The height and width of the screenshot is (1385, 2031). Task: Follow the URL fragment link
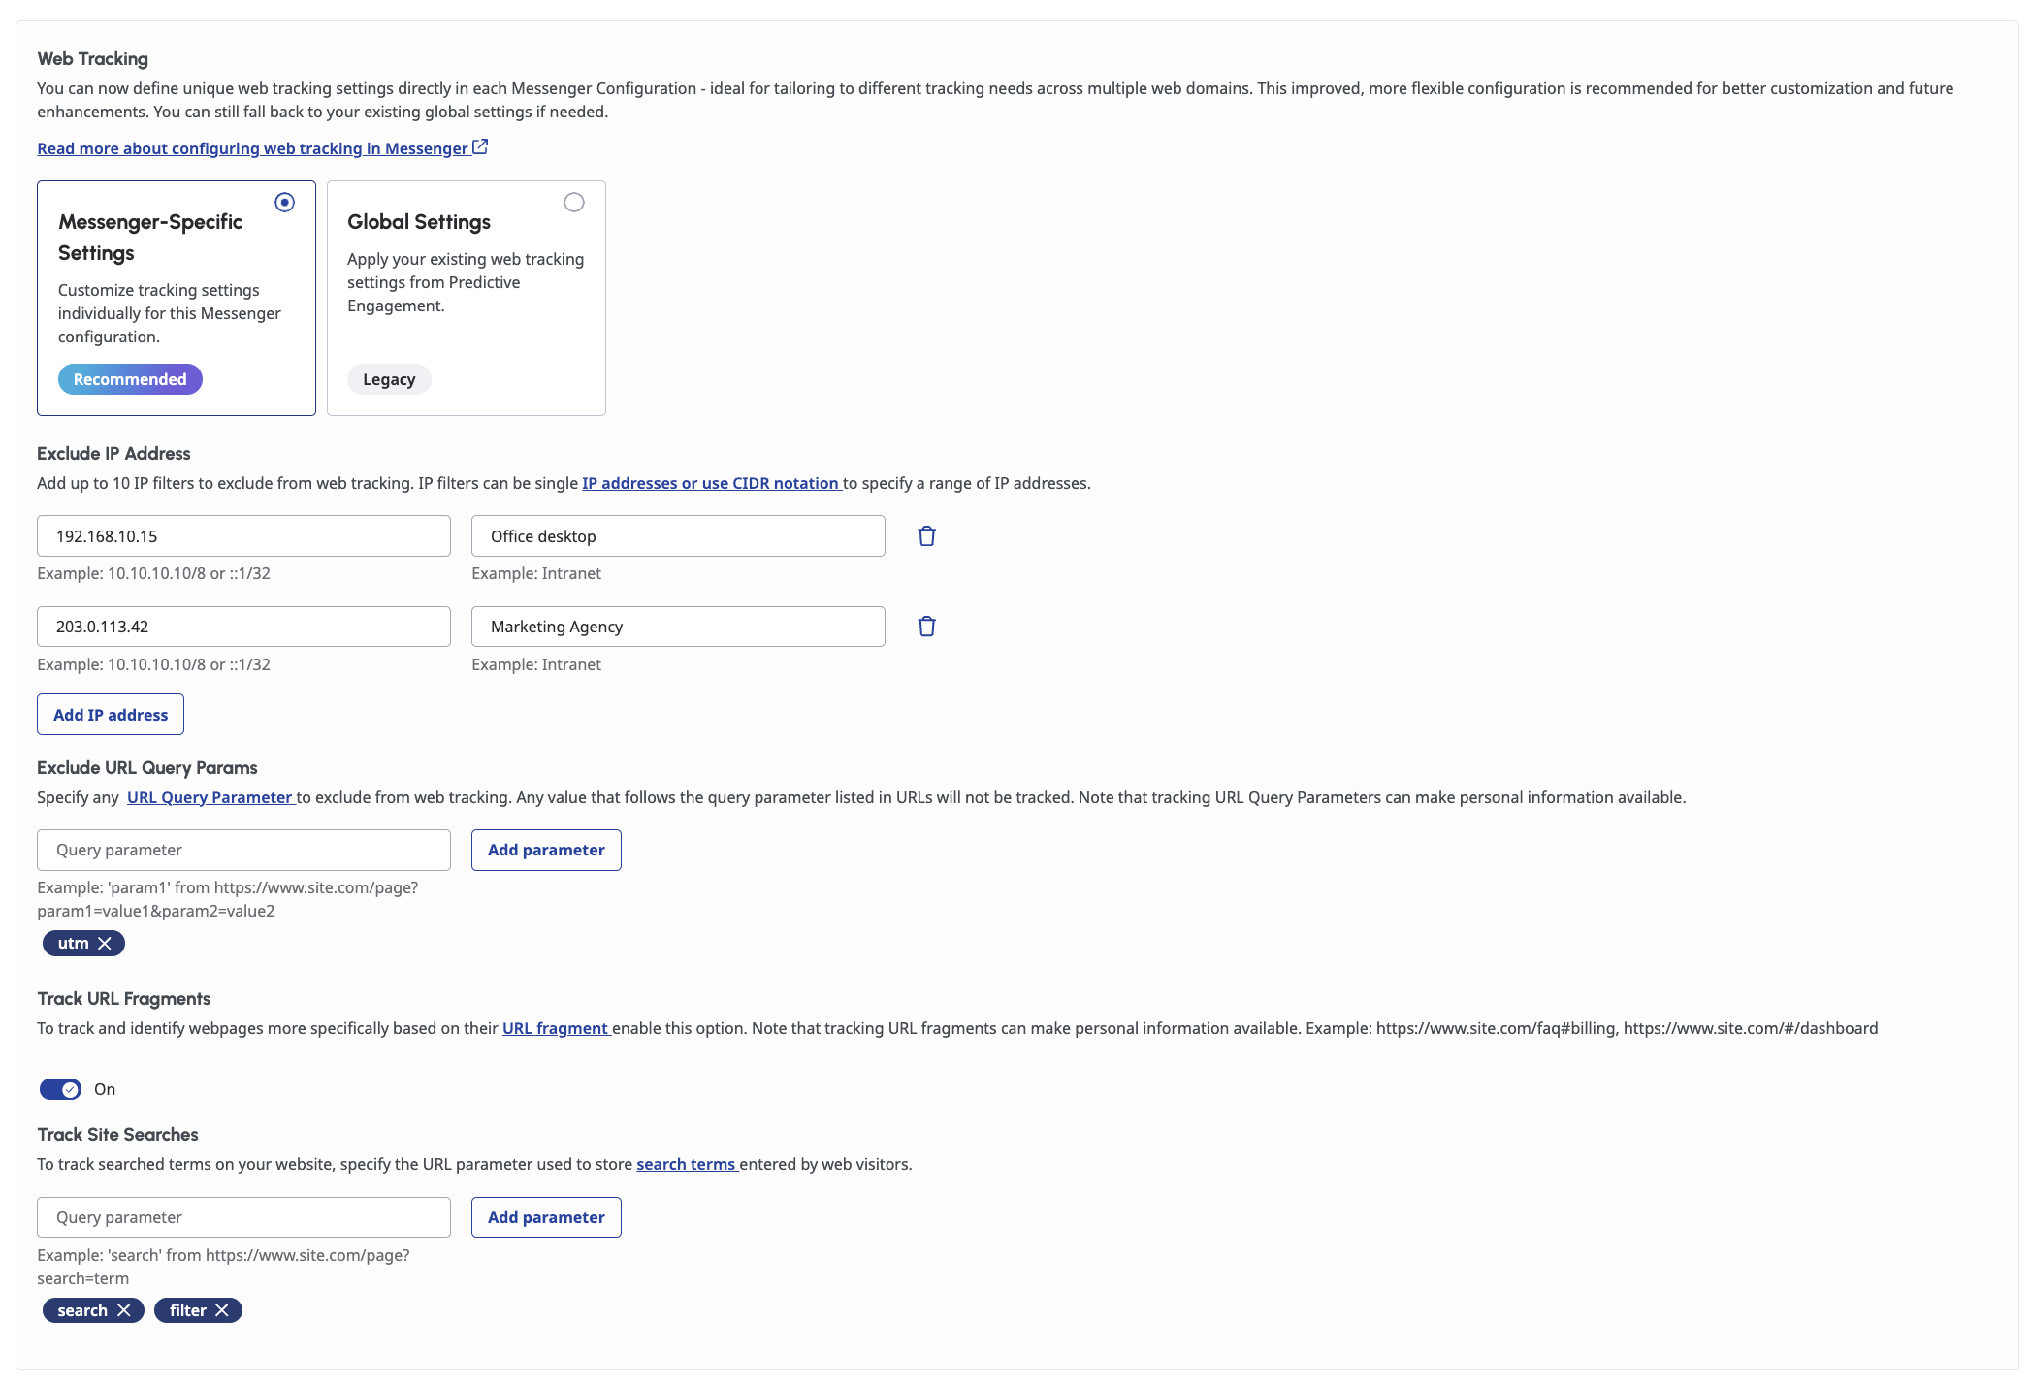point(555,1028)
